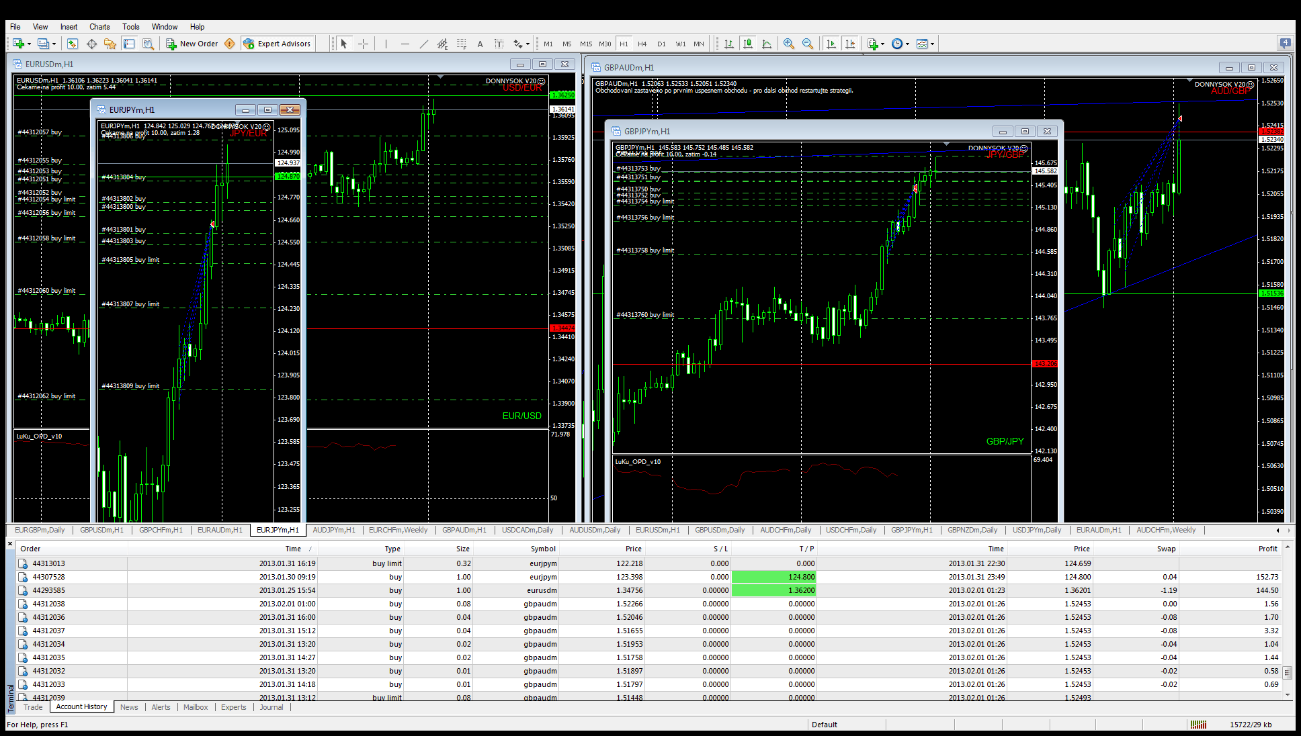Click the Account History scroll-down arrow
Image resolution: width=1301 pixels, height=736 pixels.
[x=1287, y=695]
